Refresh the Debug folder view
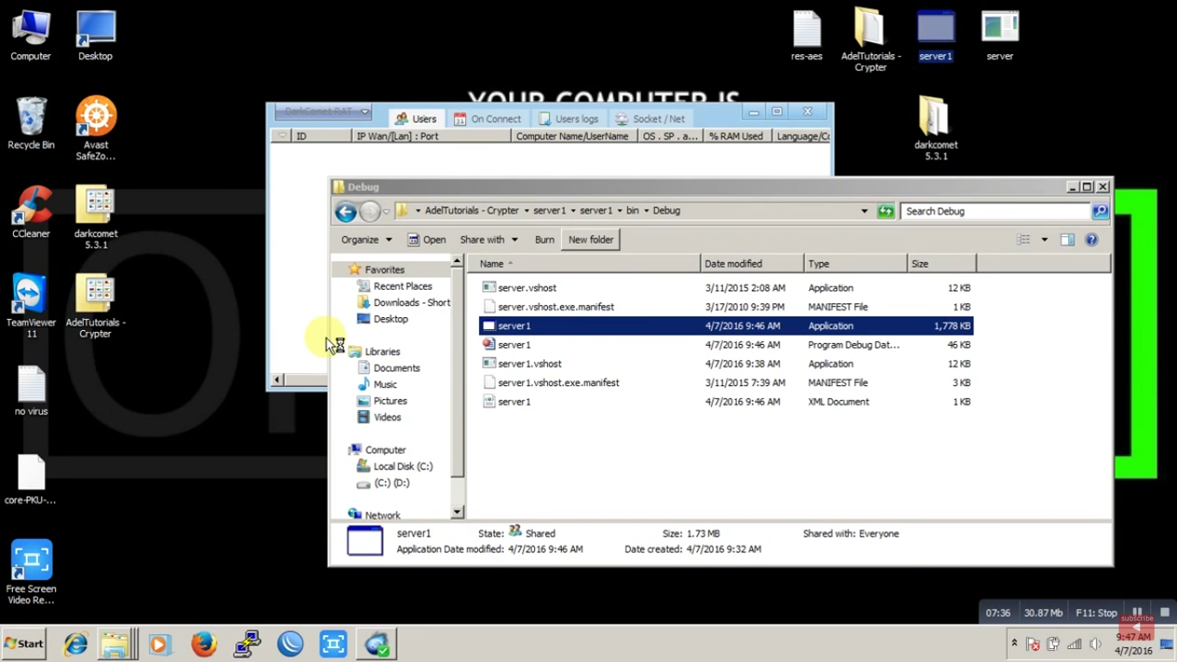 click(886, 211)
